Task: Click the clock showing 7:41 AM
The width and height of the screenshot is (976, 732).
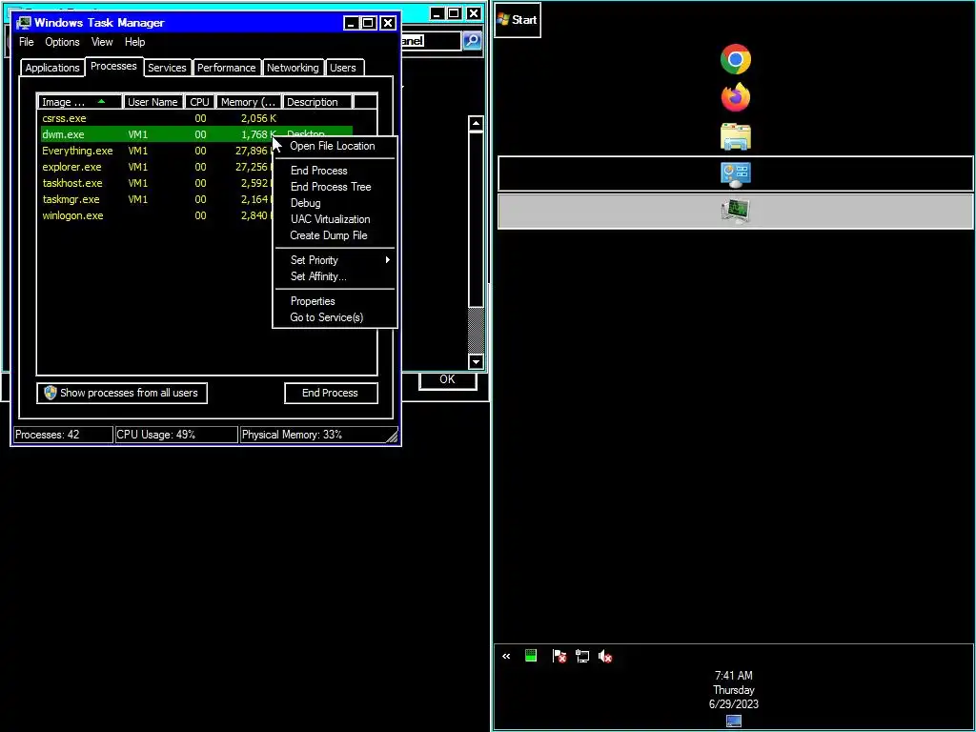Action: (x=733, y=676)
